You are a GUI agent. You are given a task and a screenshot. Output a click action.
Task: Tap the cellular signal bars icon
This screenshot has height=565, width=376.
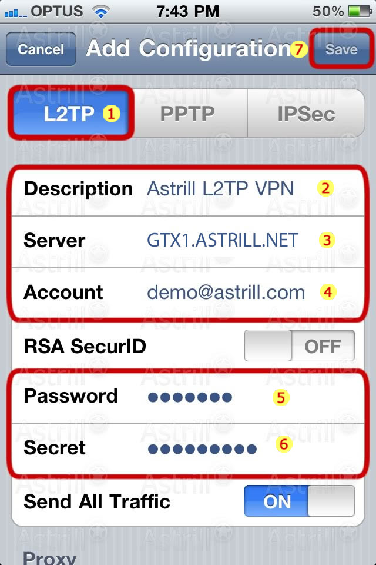click(x=15, y=14)
